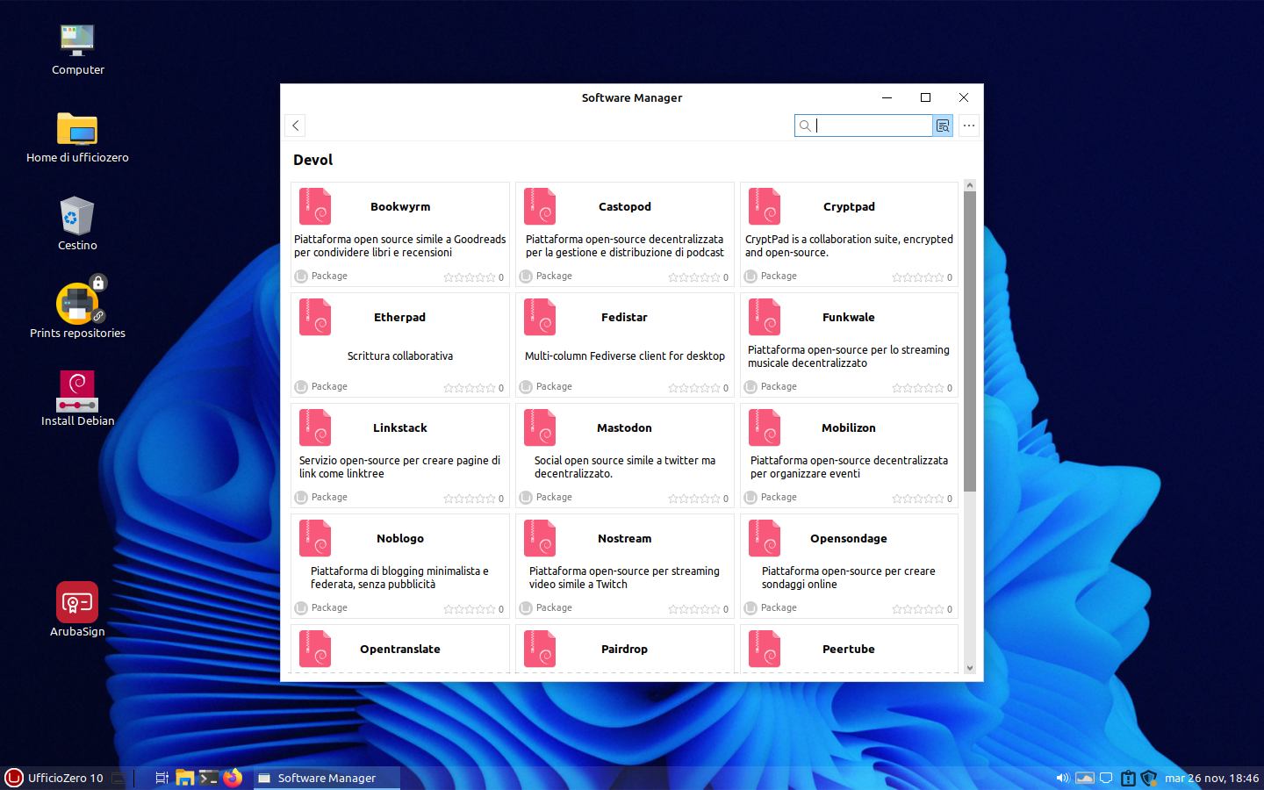The height and width of the screenshot is (790, 1264).
Task: Click the scrollbar up arrow
Action: [x=970, y=185]
